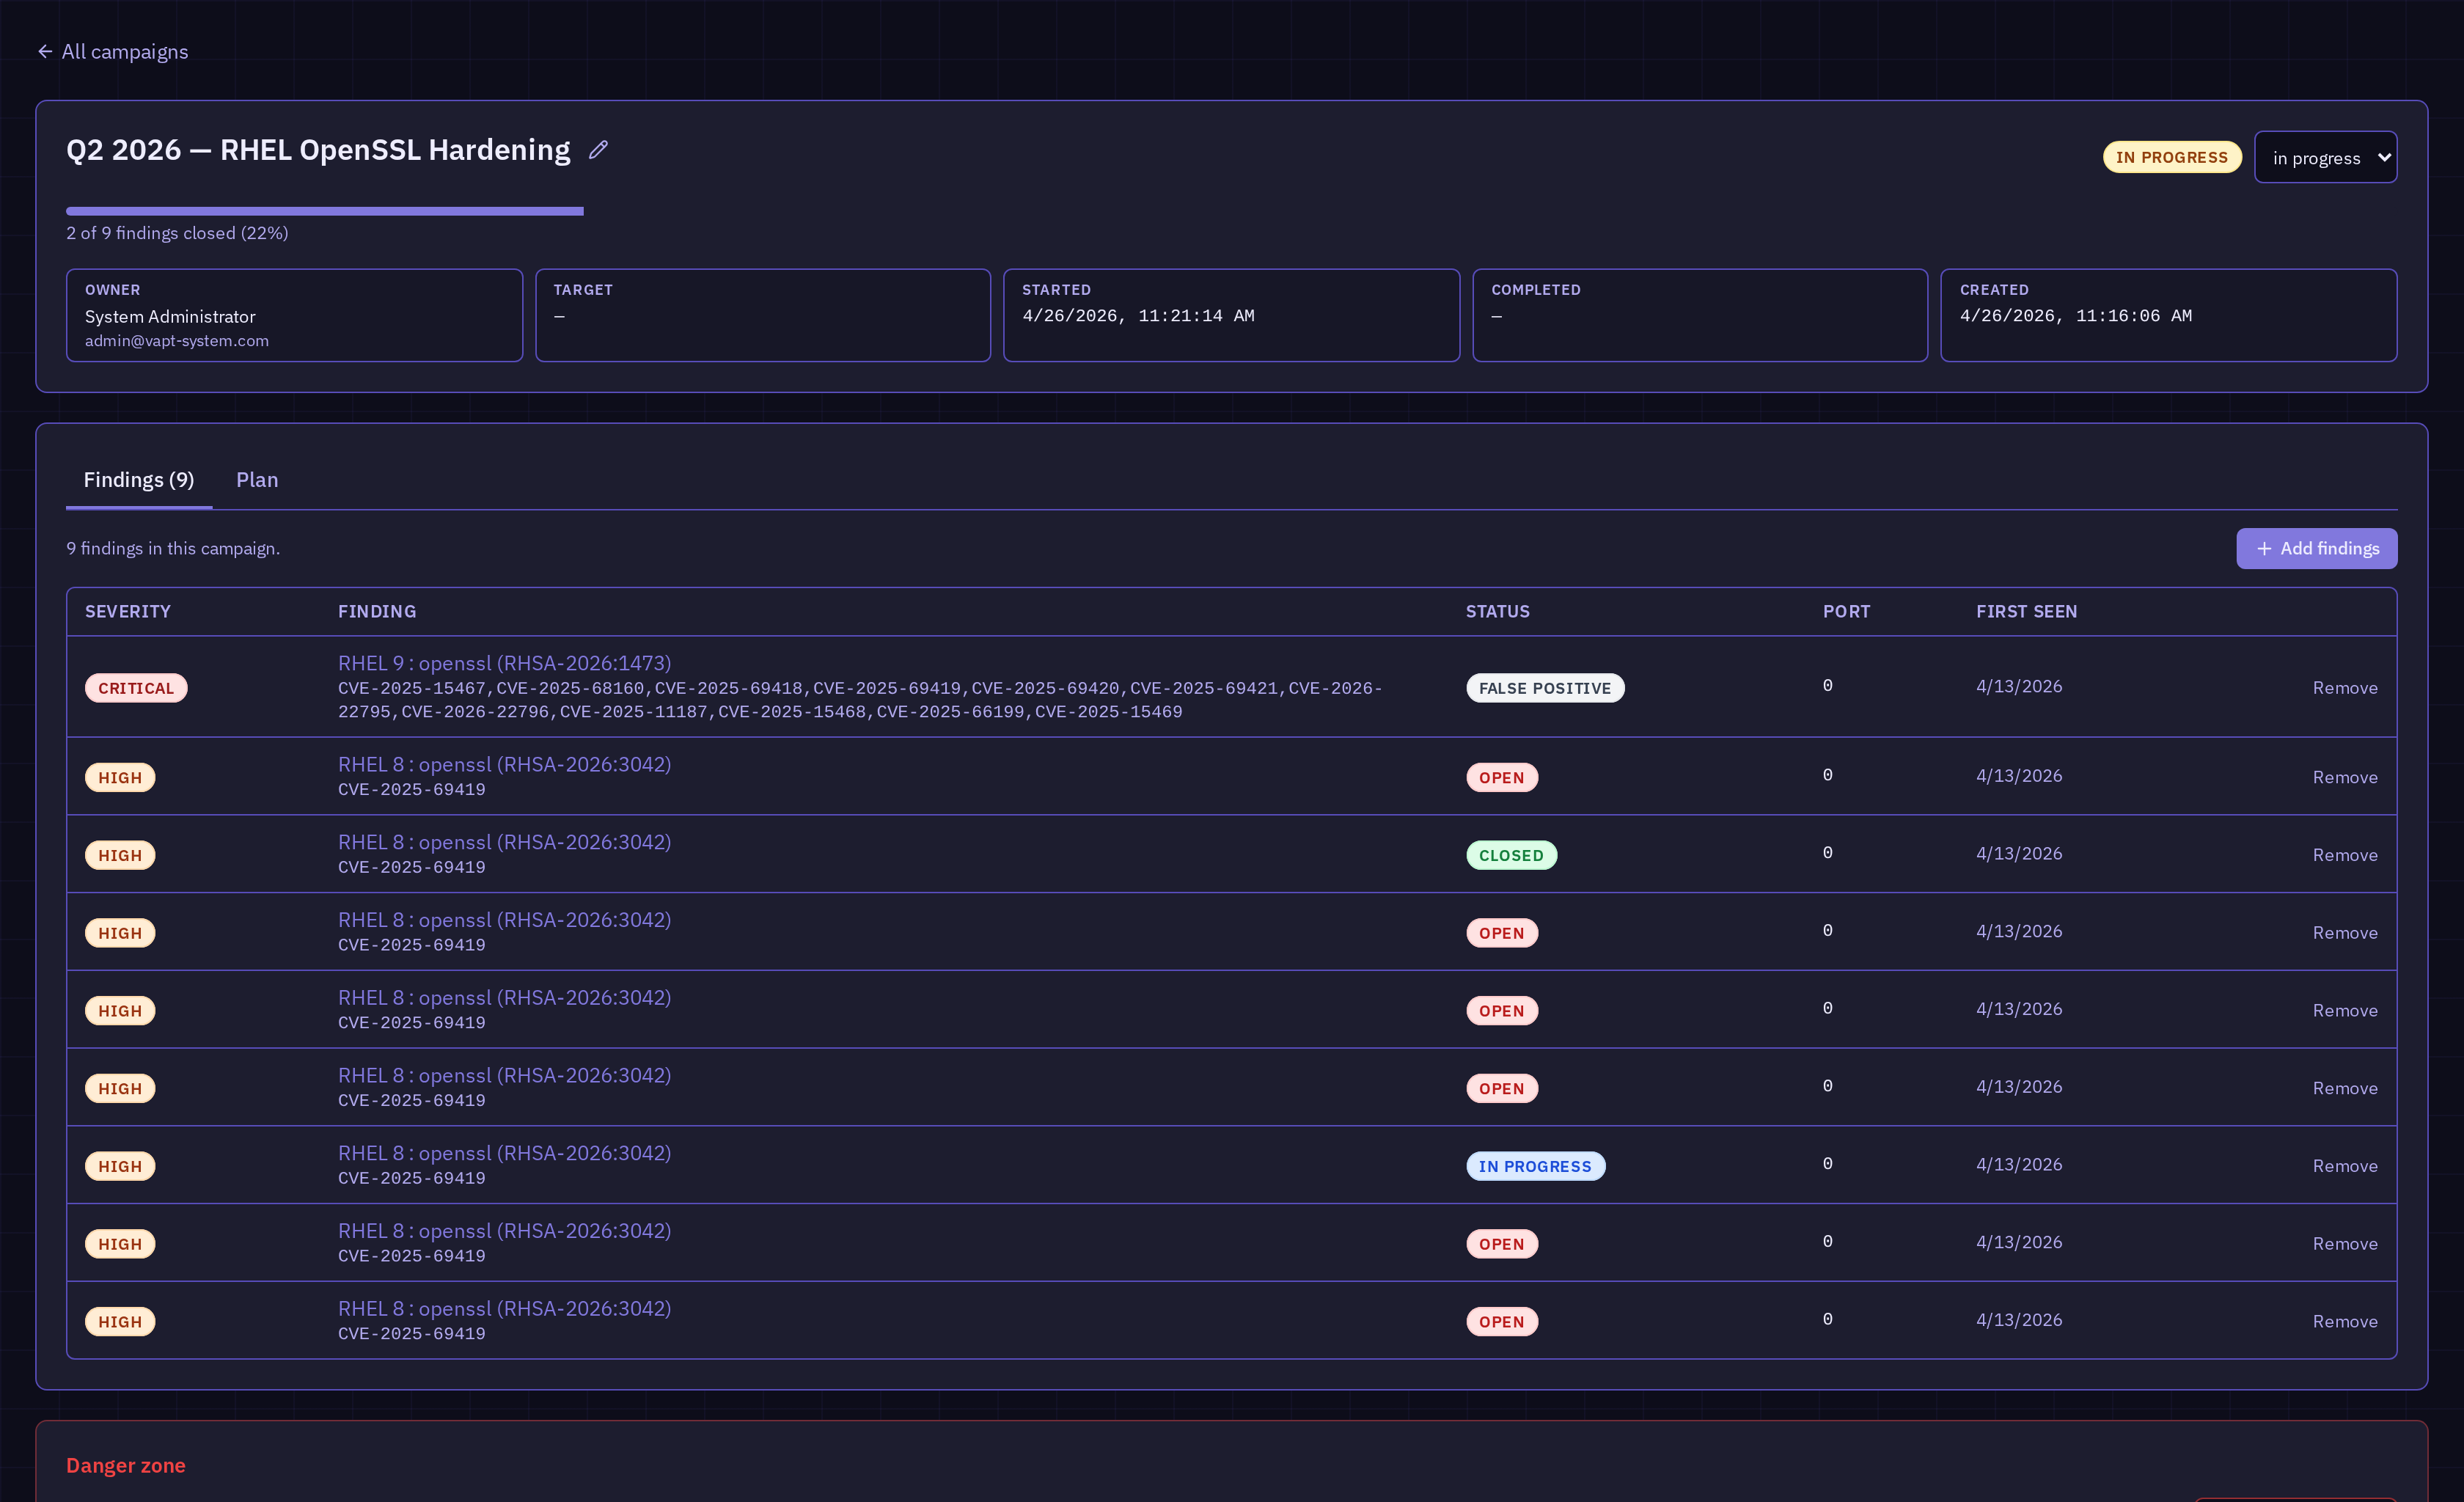2464x1502 pixels.
Task: Edit the campaign title with the pencil icon
Action: [598, 150]
